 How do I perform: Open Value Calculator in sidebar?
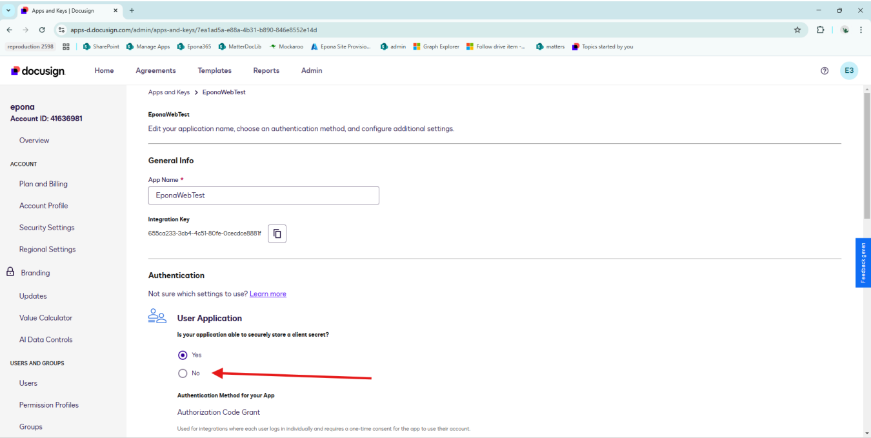46,318
